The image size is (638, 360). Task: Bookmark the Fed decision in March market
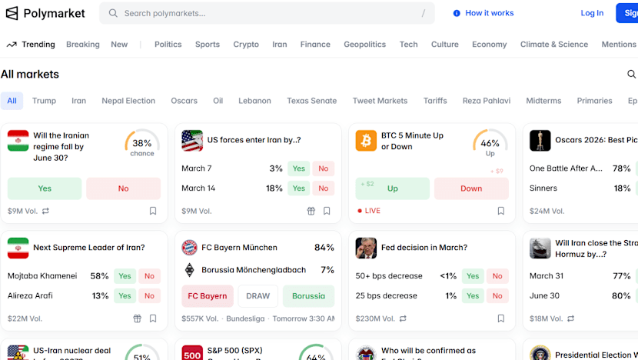point(501,318)
